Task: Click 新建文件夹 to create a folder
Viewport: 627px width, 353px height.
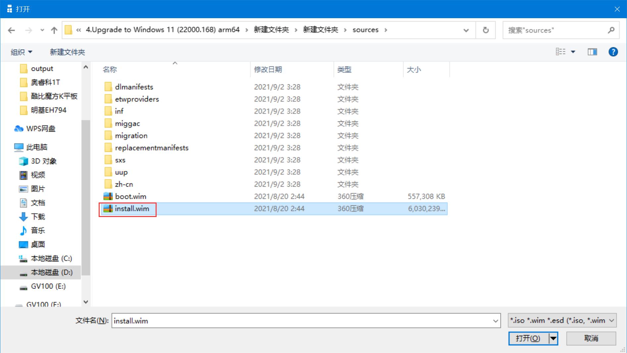Action: [67, 52]
